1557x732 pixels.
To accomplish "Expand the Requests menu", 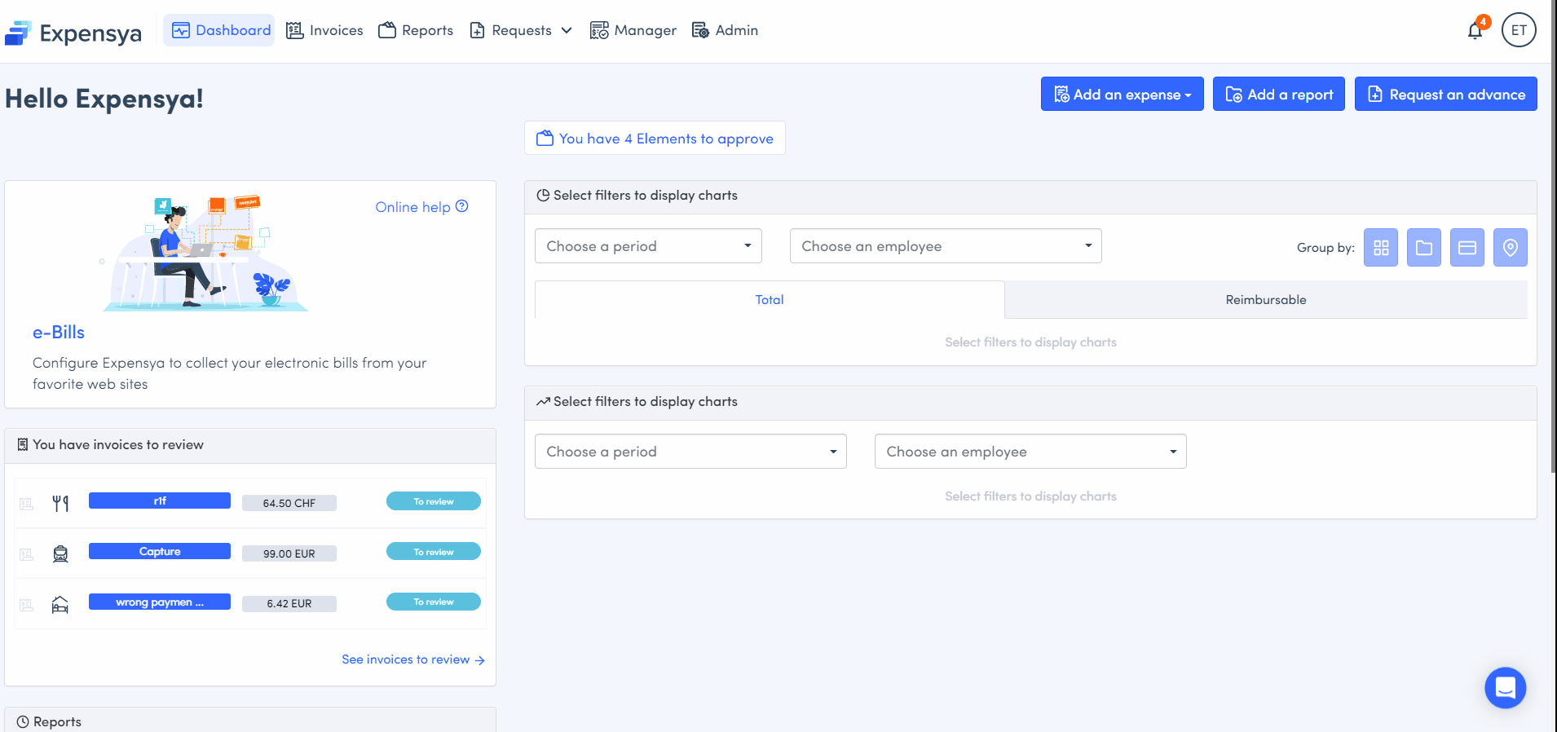I will click(x=521, y=31).
